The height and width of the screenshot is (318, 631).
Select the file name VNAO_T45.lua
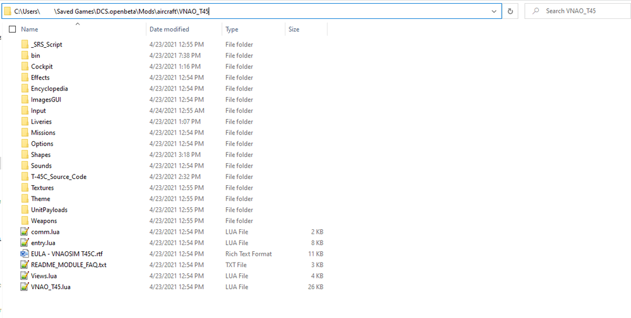[51, 287]
